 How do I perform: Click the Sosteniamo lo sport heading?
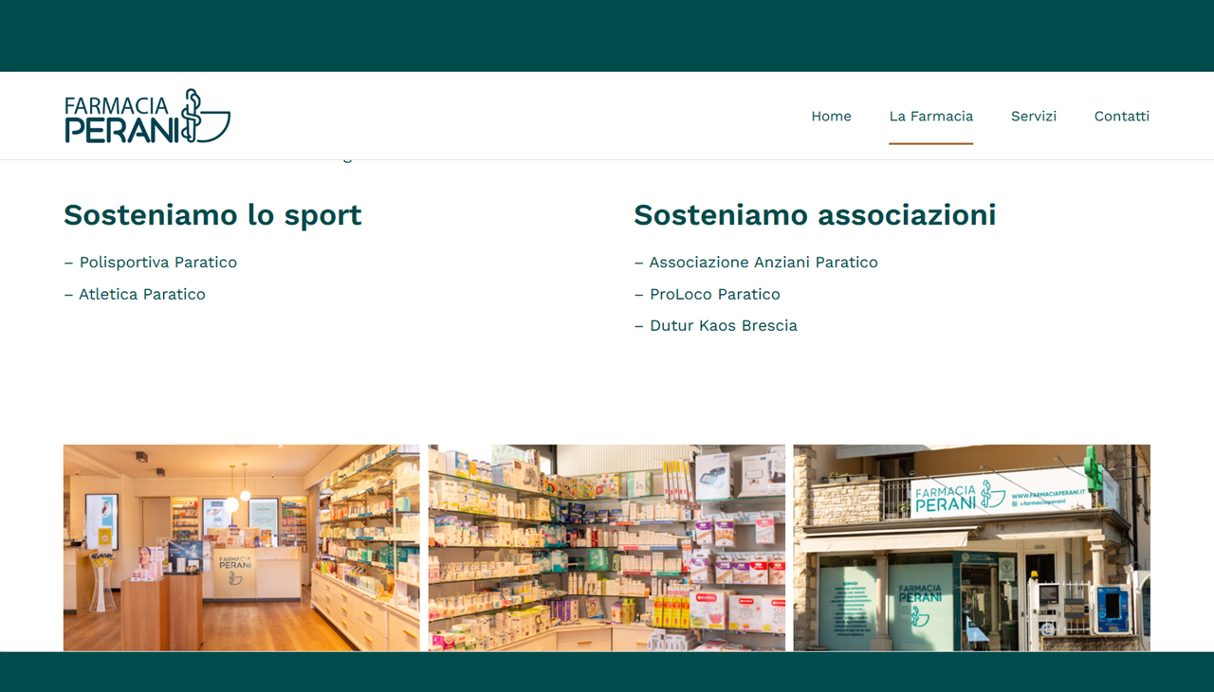tap(212, 215)
